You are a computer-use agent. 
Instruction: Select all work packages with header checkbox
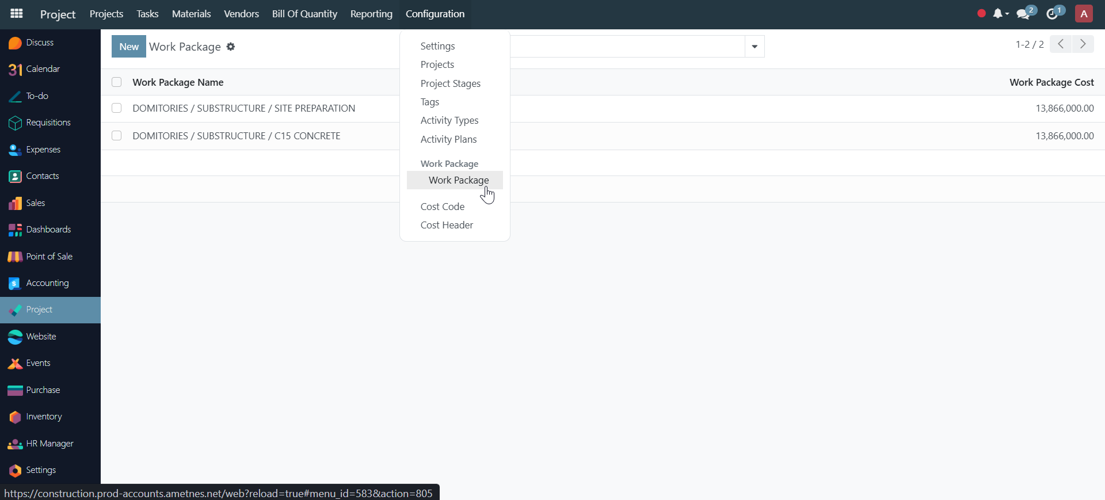[117, 82]
